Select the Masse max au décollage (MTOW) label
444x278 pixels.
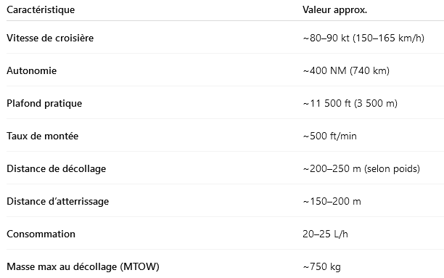click(83, 266)
